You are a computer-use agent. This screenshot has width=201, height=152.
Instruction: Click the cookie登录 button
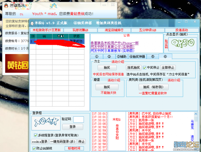pyautogui.click(x=40, y=142)
